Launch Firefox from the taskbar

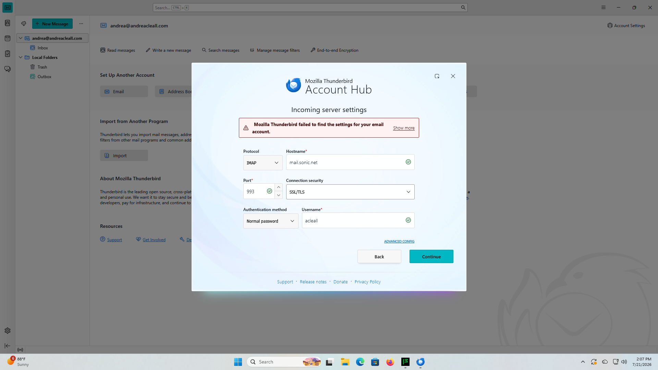coord(390,362)
